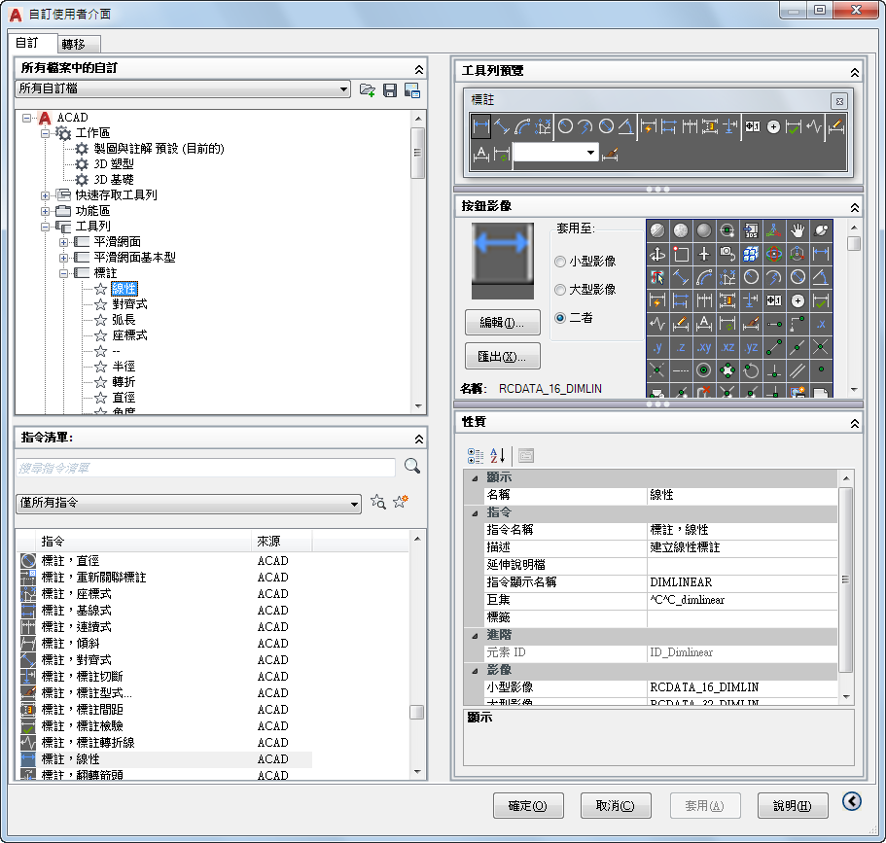Select the Dimension Break icon in toolbar preview
This screenshot has width=886, height=843.
[x=730, y=126]
